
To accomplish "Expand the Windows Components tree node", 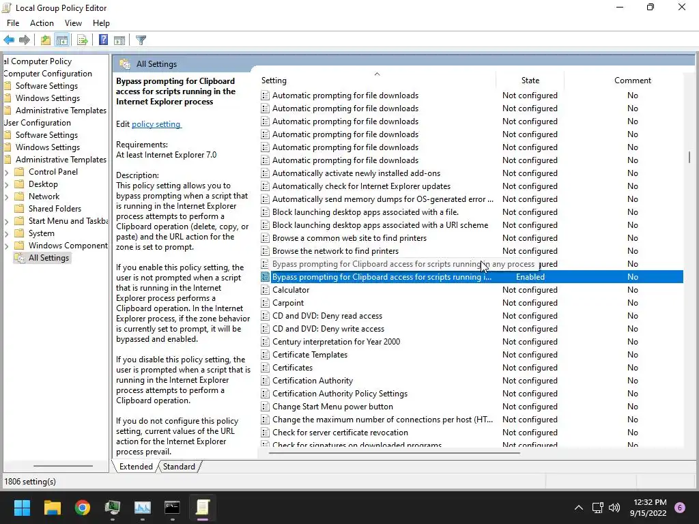I will (6, 246).
